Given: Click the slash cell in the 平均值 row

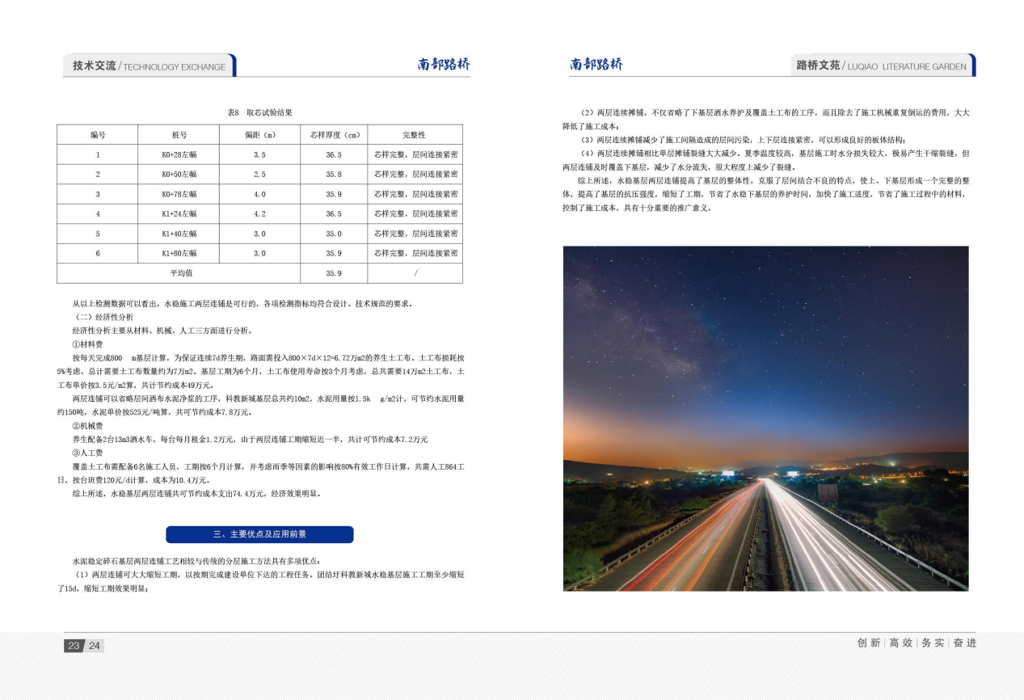Looking at the screenshot, I should (415, 273).
